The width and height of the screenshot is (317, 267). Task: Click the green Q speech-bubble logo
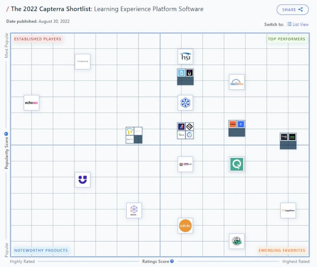[x=236, y=164]
